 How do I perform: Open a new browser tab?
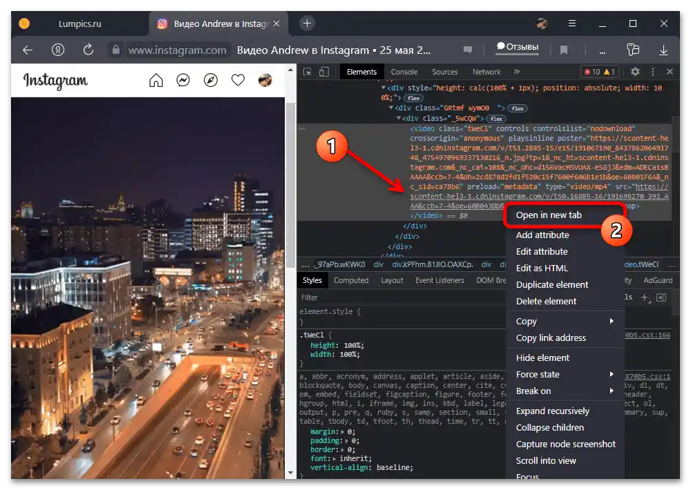(x=307, y=23)
